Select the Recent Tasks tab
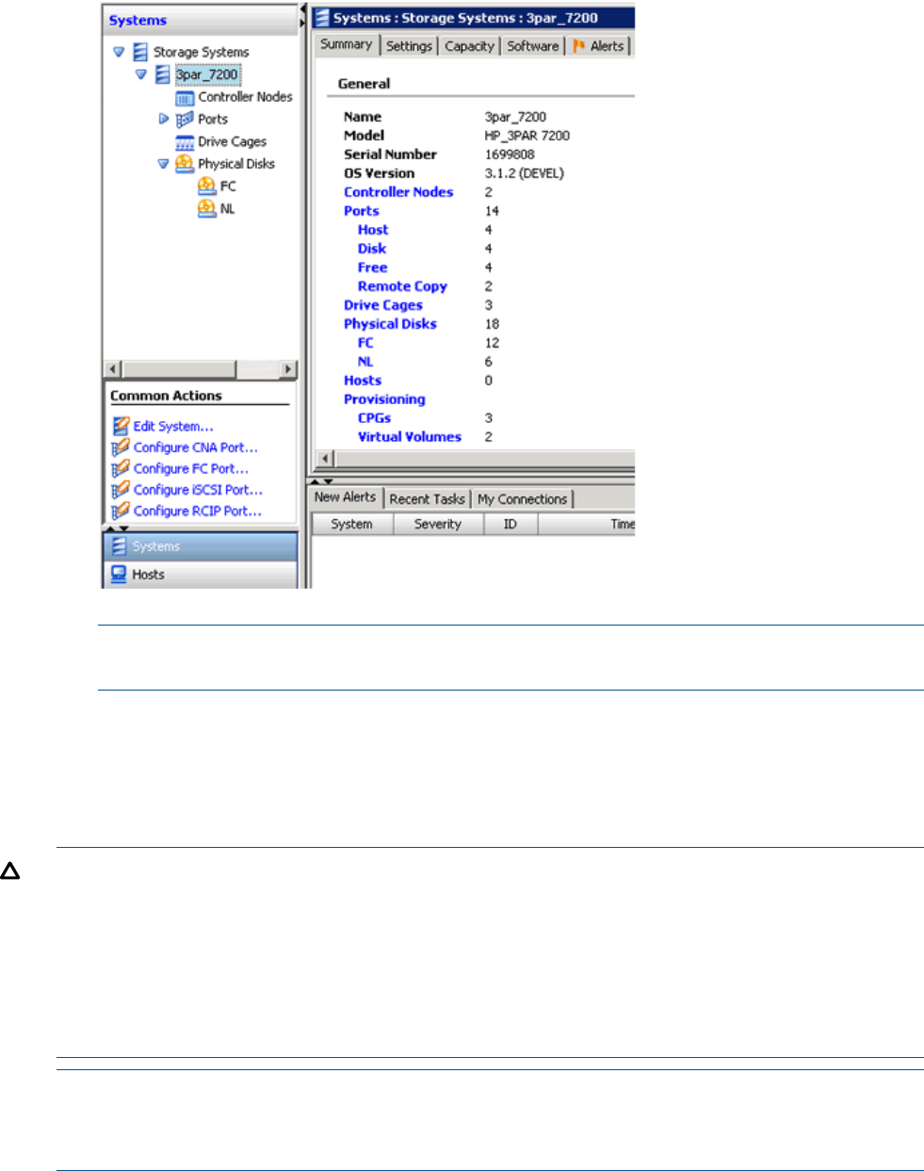The image size is (924, 1171). [427, 499]
